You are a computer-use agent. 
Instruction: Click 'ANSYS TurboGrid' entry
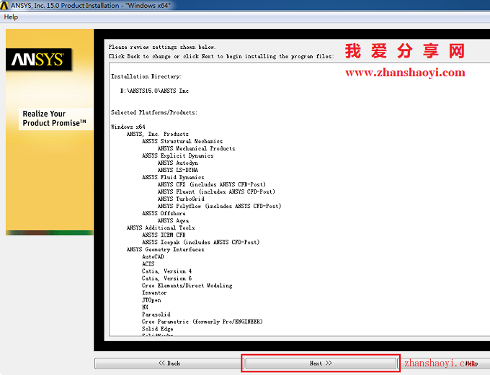pyautogui.click(x=181, y=199)
